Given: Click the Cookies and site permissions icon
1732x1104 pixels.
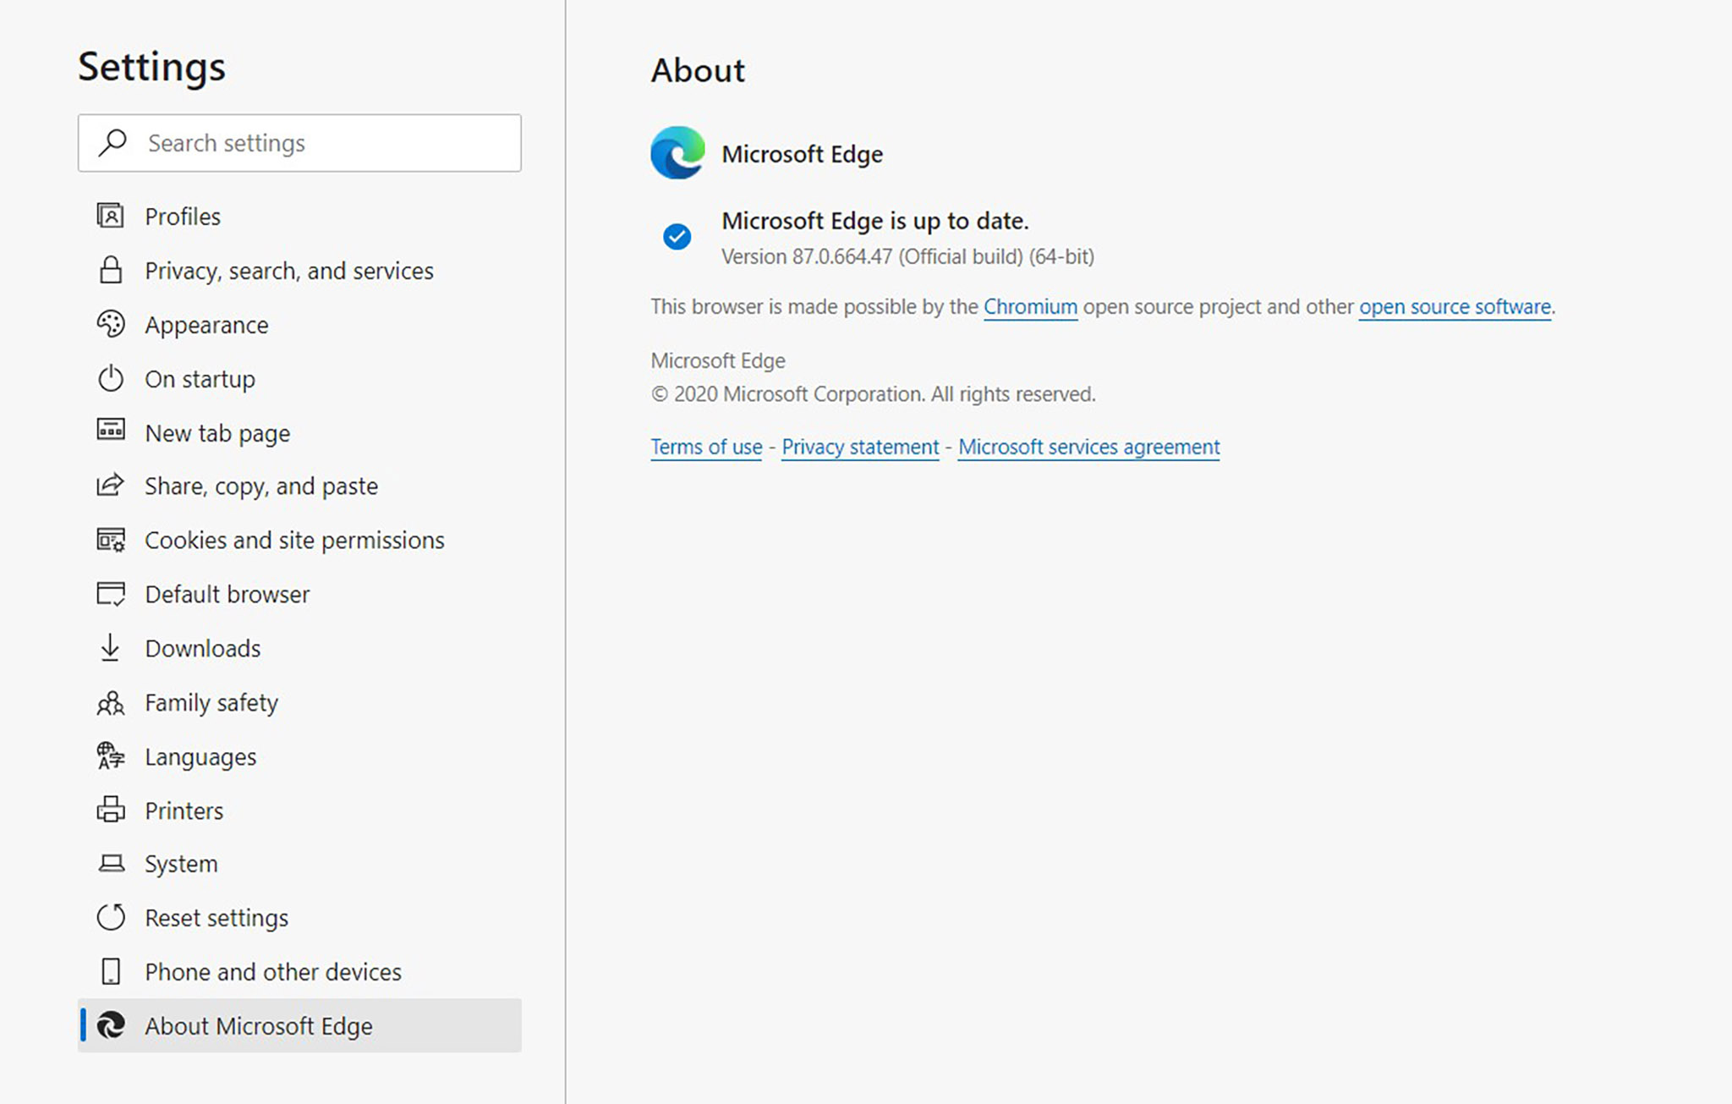Looking at the screenshot, I should 111,540.
